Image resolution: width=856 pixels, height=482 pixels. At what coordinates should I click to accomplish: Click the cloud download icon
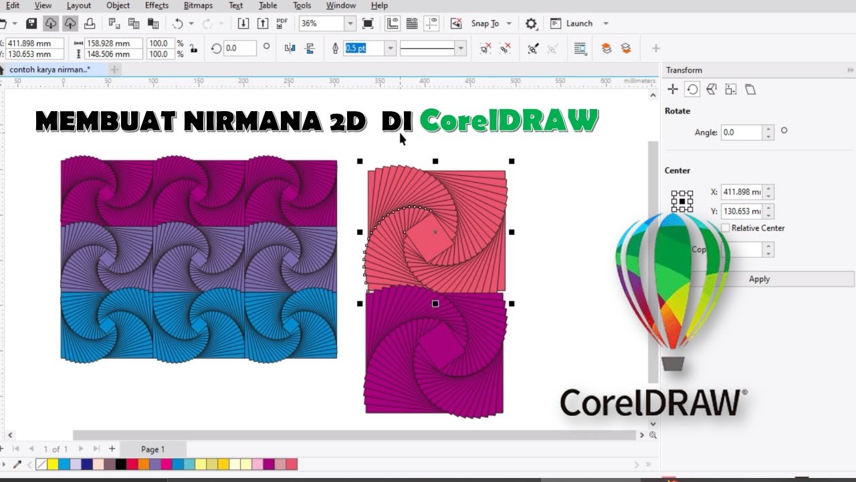[51, 23]
